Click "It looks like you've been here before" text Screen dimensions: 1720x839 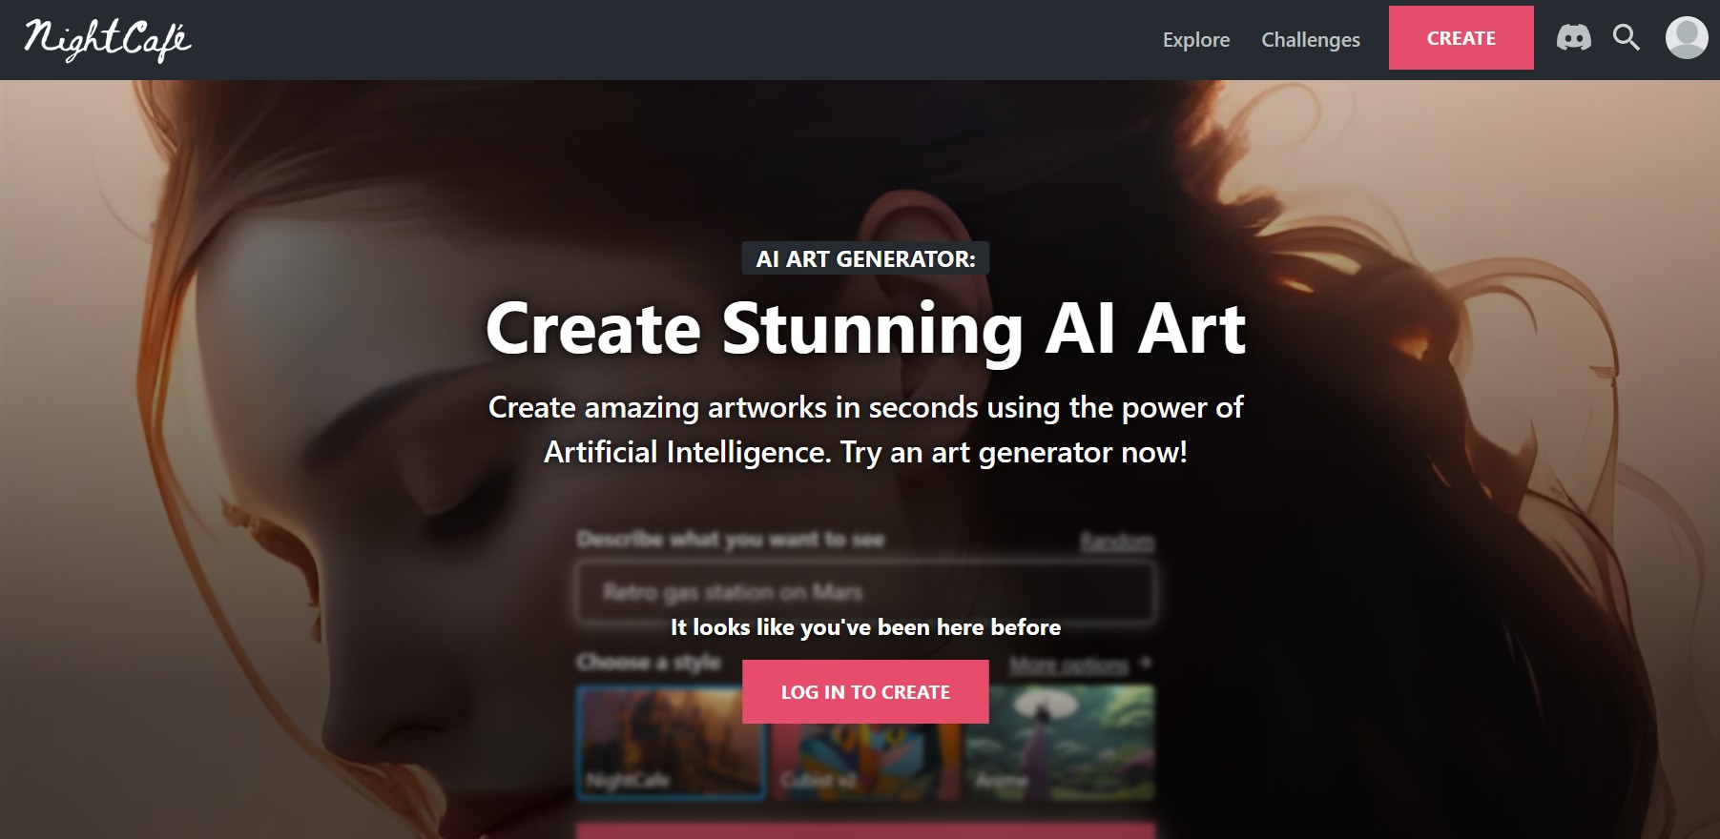point(865,627)
